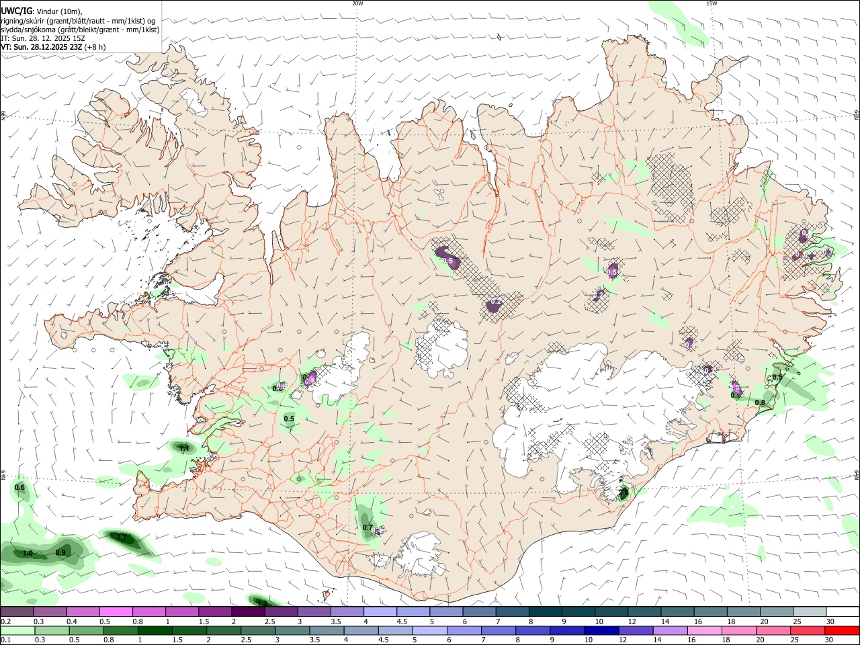Pick the white swatch above 30 in snow legend
Screen dimensions: 860x645
tap(842, 612)
